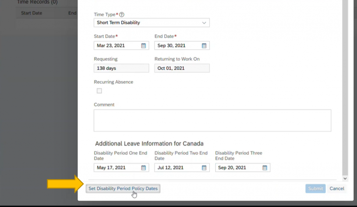Click the Time Records (0) heading
Viewport: 357px width, 207px height.
(37, 2)
